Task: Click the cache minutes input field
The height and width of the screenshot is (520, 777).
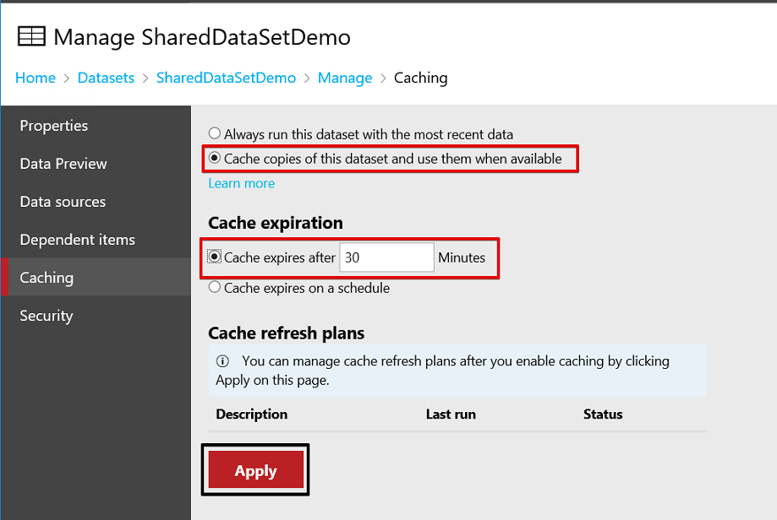Action: [x=386, y=257]
